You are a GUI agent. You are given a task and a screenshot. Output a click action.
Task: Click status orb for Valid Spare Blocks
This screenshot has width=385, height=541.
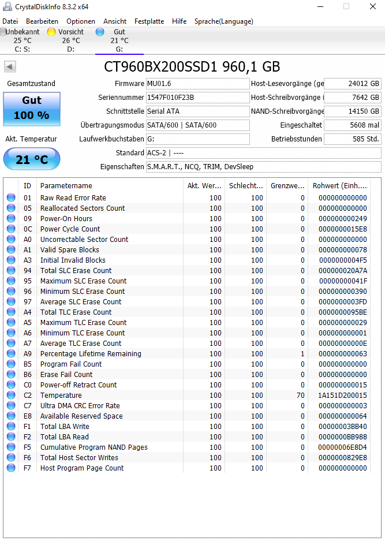11,249
